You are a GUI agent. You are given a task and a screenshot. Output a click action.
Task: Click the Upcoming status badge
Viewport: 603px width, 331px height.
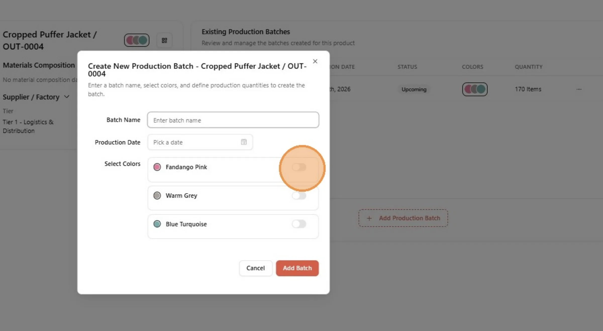(414, 89)
